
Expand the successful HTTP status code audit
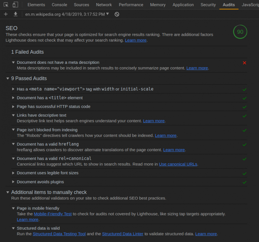coord(13,107)
